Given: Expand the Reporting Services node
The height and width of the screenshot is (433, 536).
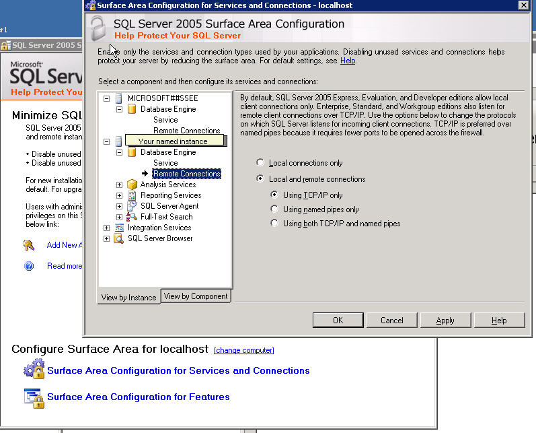Looking at the screenshot, I should [119, 196].
